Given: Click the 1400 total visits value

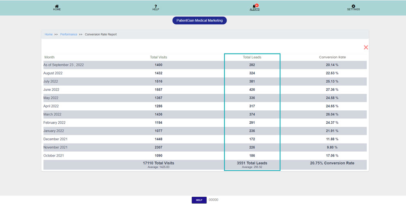Looking at the screenshot, I should [x=158, y=65].
